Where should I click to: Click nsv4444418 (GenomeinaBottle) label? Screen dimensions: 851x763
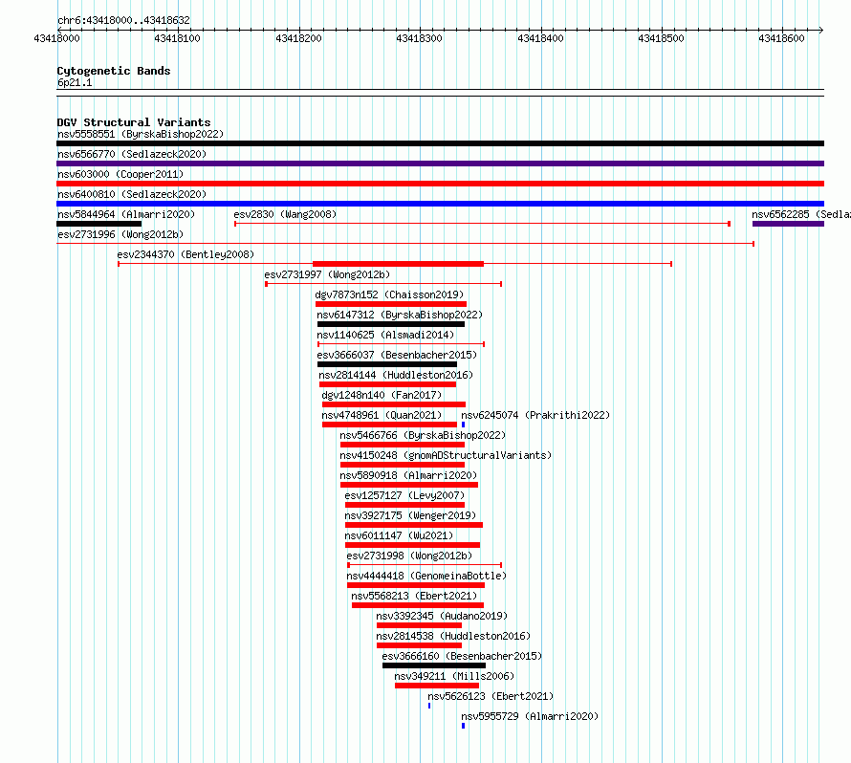(x=426, y=576)
